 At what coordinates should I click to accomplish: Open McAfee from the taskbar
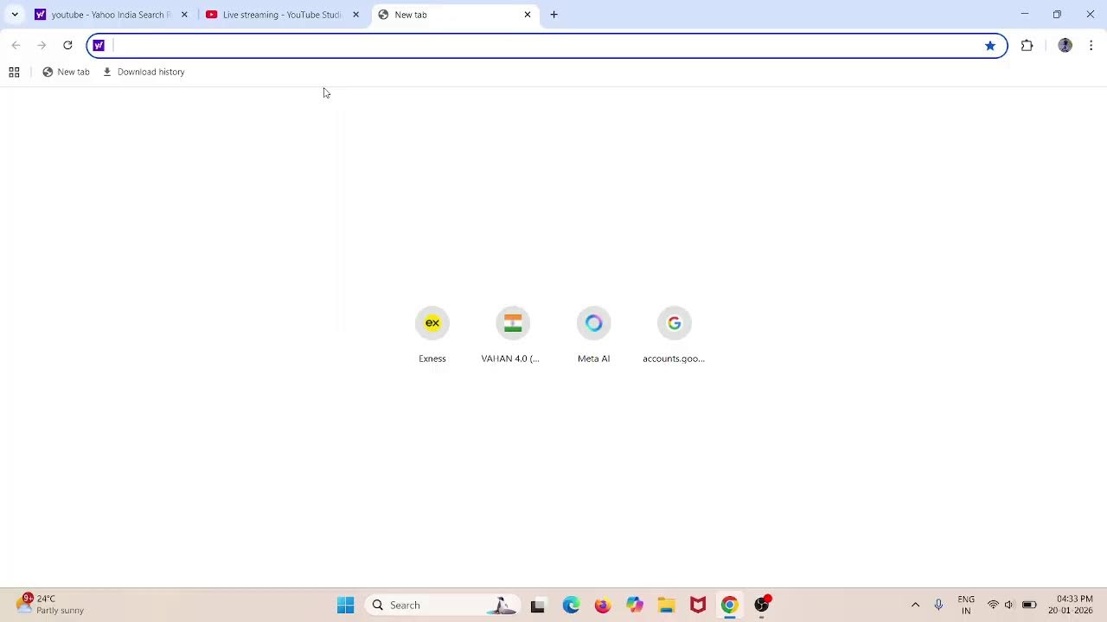coord(698,605)
